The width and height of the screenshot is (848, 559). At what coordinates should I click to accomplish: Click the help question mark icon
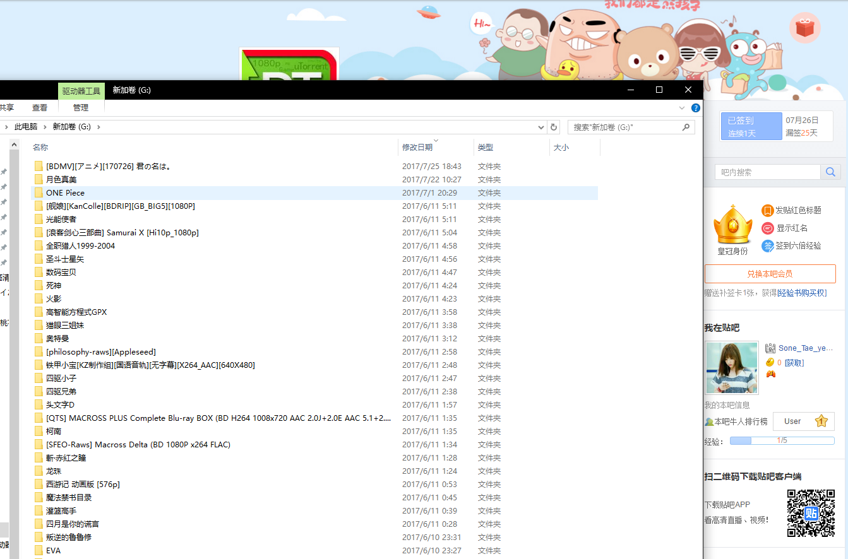tap(696, 108)
